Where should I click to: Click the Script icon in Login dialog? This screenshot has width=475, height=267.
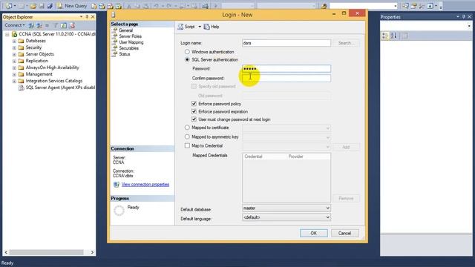180,27
